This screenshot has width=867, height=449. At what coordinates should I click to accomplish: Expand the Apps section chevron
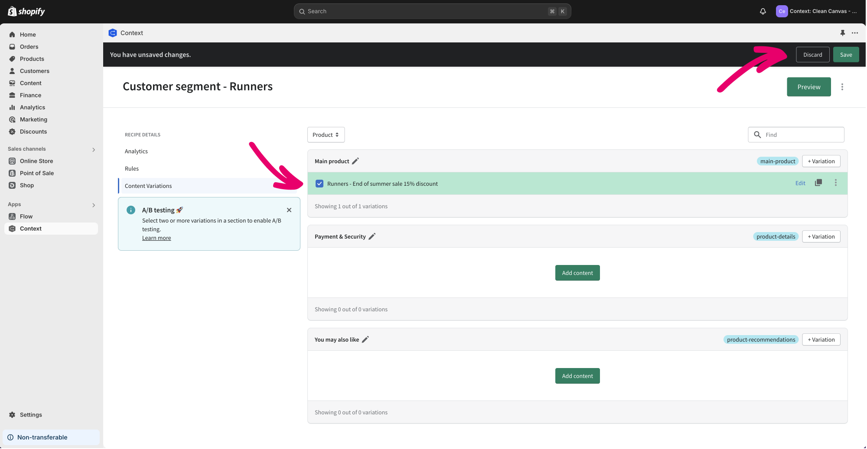pyautogui.click(x=94, y=205)
